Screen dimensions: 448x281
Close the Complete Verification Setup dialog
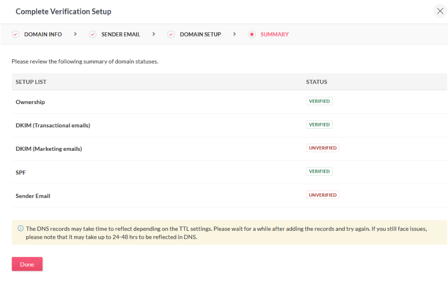pyautogui.click(x=440, y=11)
